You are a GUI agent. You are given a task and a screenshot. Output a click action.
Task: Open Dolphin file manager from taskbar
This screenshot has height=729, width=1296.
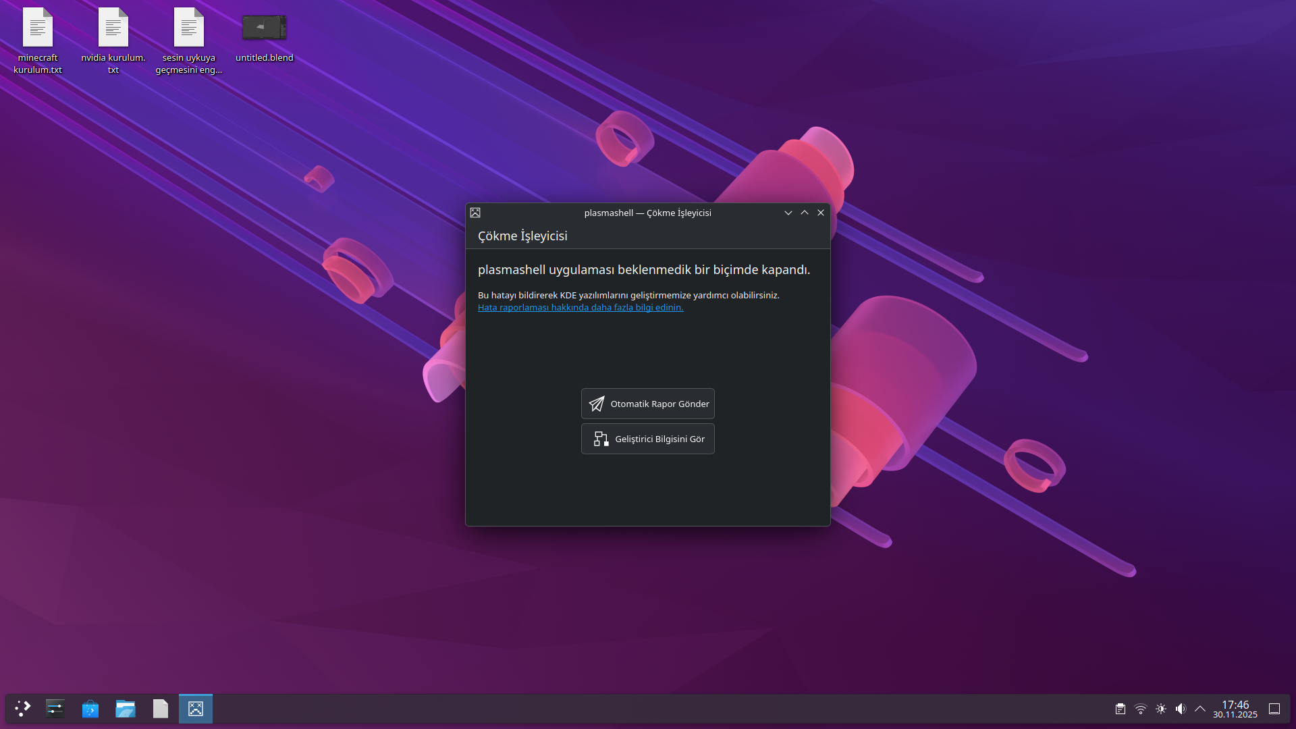(126, 709)
